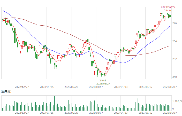Click the 252 price axis label

(175, 59)
